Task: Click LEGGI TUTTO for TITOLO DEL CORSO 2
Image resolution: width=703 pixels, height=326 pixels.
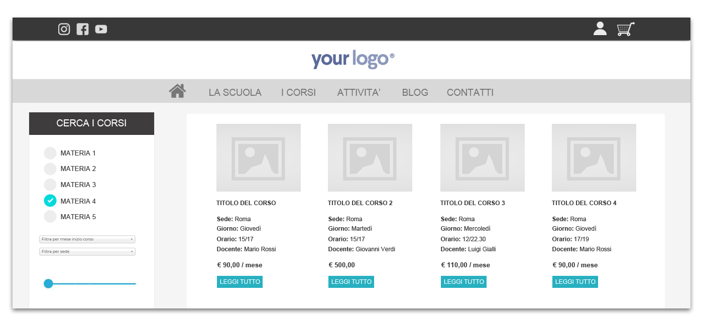Action: 351,282
